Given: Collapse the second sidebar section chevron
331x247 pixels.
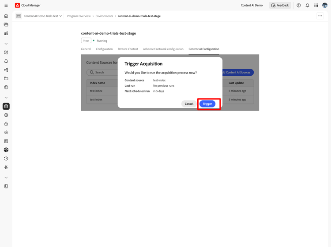Looking at the screenshot, I should coord(6,98).
